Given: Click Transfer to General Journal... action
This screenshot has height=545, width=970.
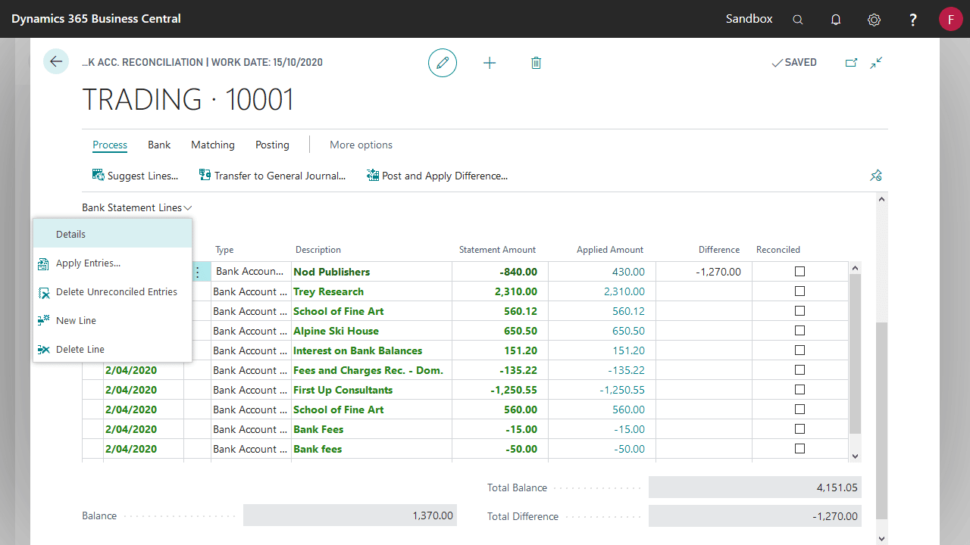Looking at the screenshot, I should click(272, 176).
